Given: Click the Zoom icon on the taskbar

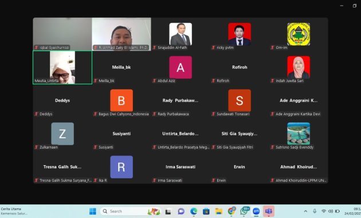Looking at the screenshot, I should click(256, 211).
